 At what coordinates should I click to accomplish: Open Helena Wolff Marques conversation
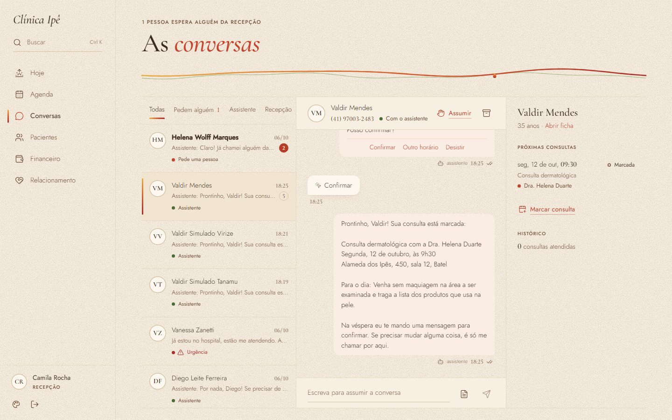(219, 148)
